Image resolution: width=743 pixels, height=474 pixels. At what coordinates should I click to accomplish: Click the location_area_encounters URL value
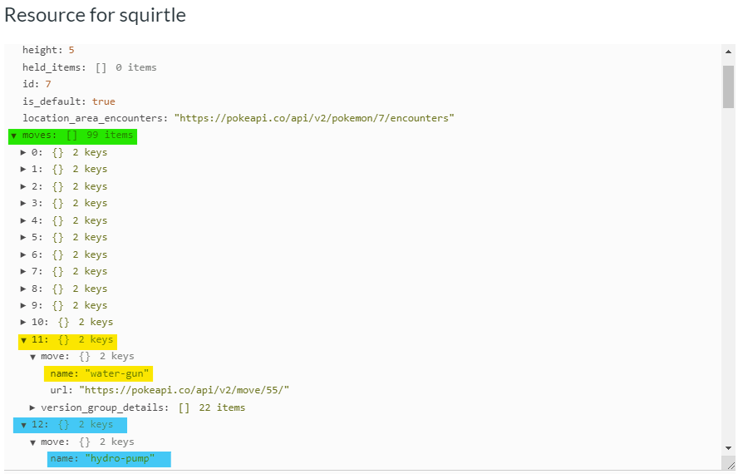coord(314,118)
